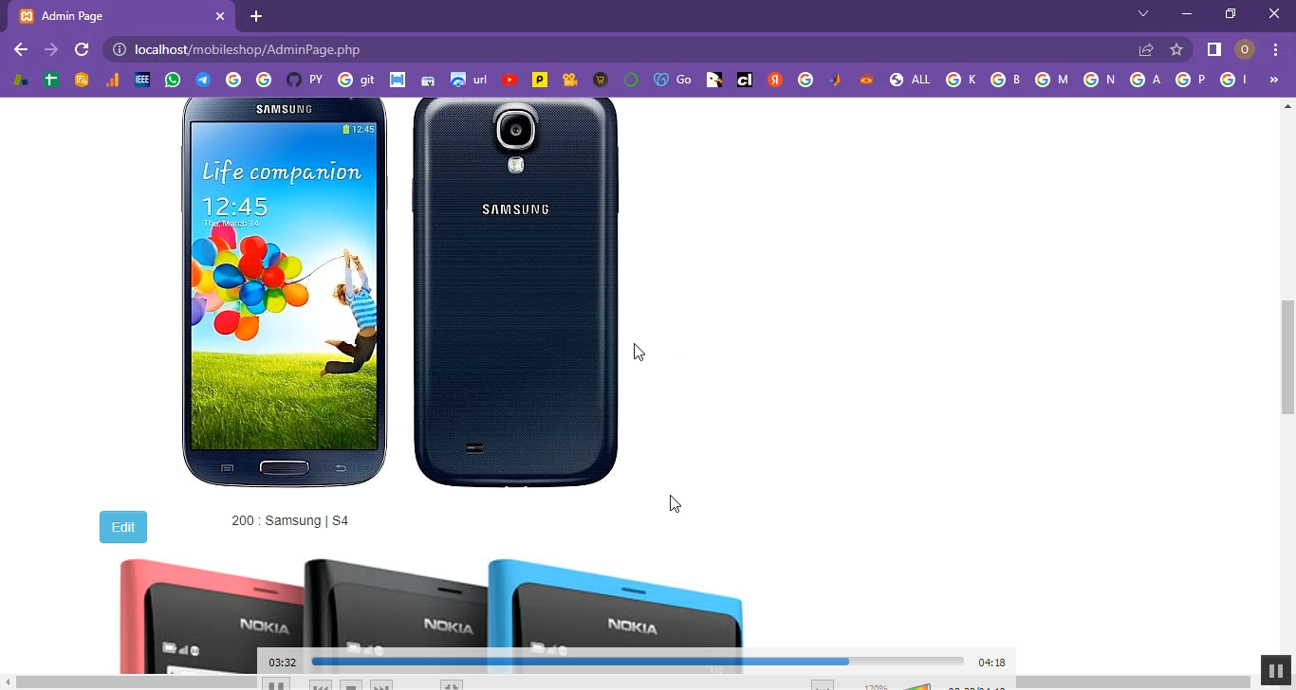Viewport: 1296px width, 690px height.
Task: Open the green cross sheets bookmark
Action: [x=51, y=80]
